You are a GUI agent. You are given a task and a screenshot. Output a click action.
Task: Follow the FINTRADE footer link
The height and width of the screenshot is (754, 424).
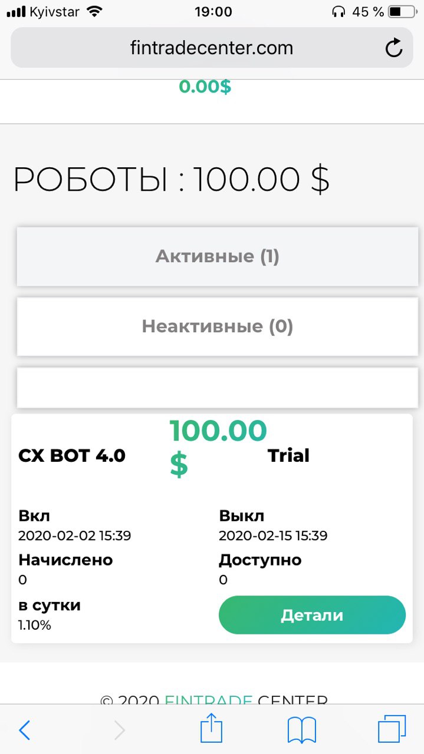coord(209,700)
